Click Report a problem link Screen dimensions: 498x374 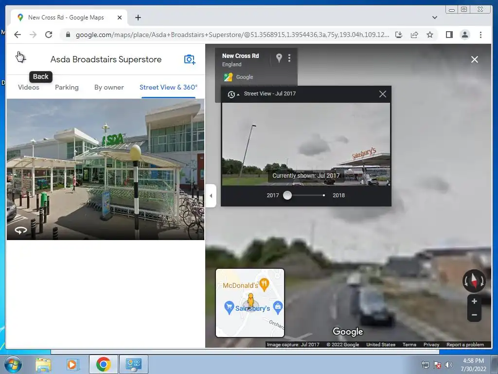[x=465, y=344]
